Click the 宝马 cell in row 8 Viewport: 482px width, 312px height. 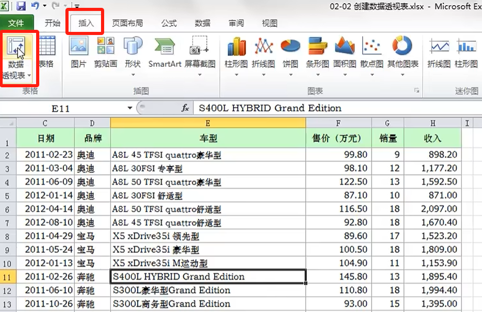(92, 236)
